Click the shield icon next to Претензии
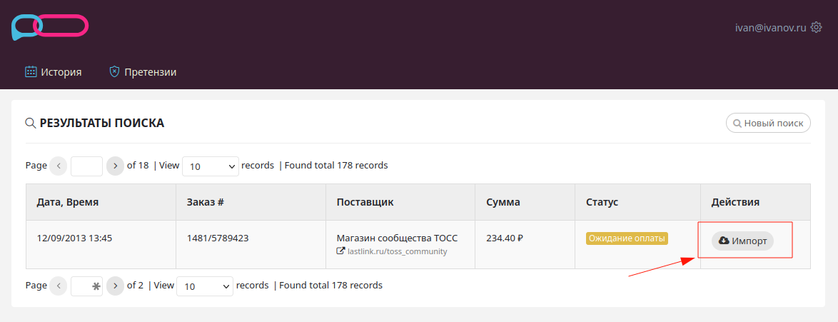 (x=113, y=71)
